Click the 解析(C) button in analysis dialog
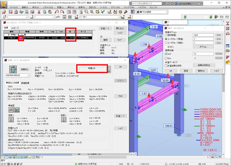The width and height of the screenshot is (231, 166). click(x=201, y=71)
